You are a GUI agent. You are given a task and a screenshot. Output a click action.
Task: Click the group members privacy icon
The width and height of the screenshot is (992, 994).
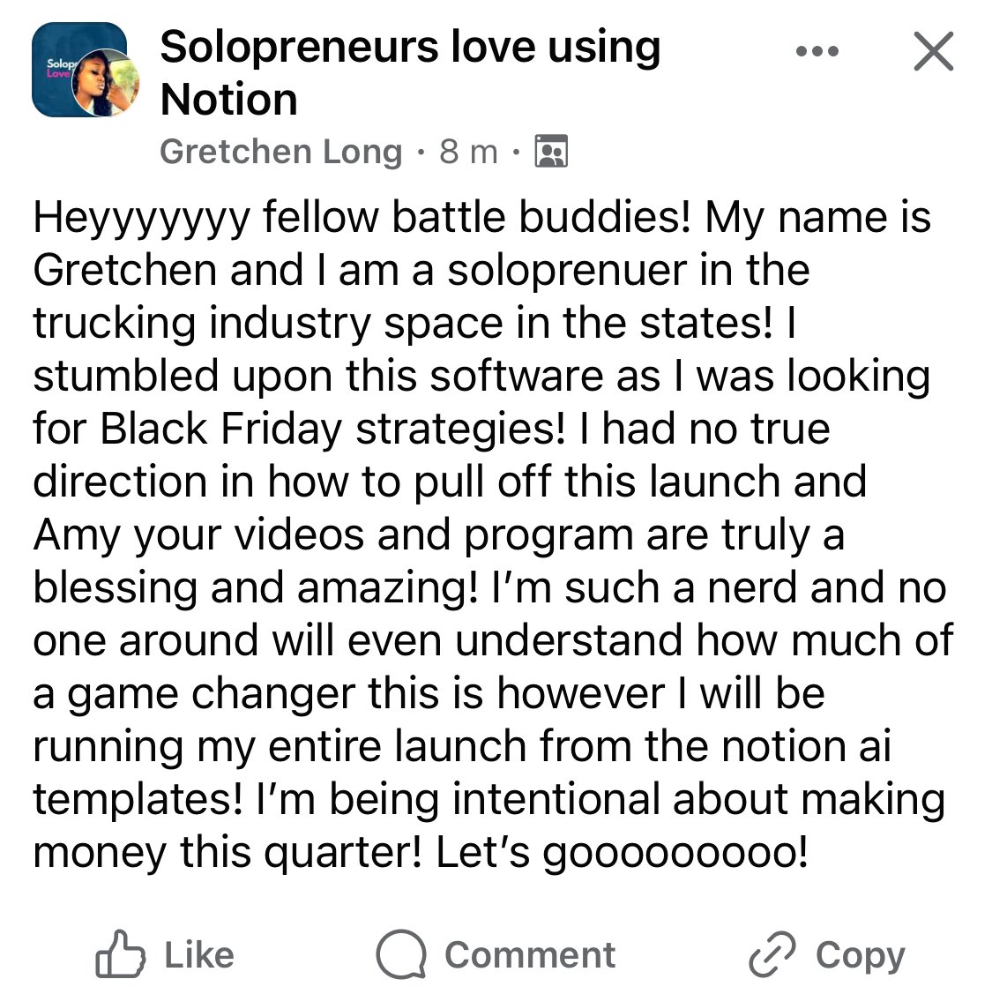point(552,152)
